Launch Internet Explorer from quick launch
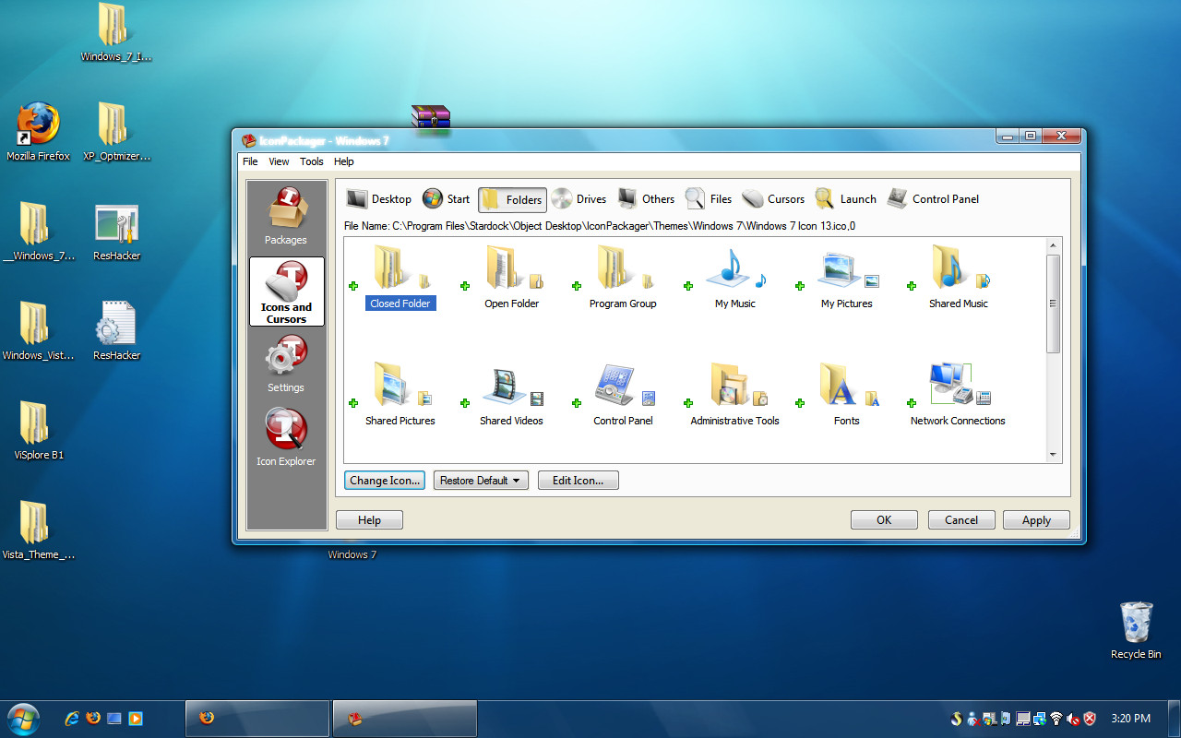 click(x=72, y=719)
